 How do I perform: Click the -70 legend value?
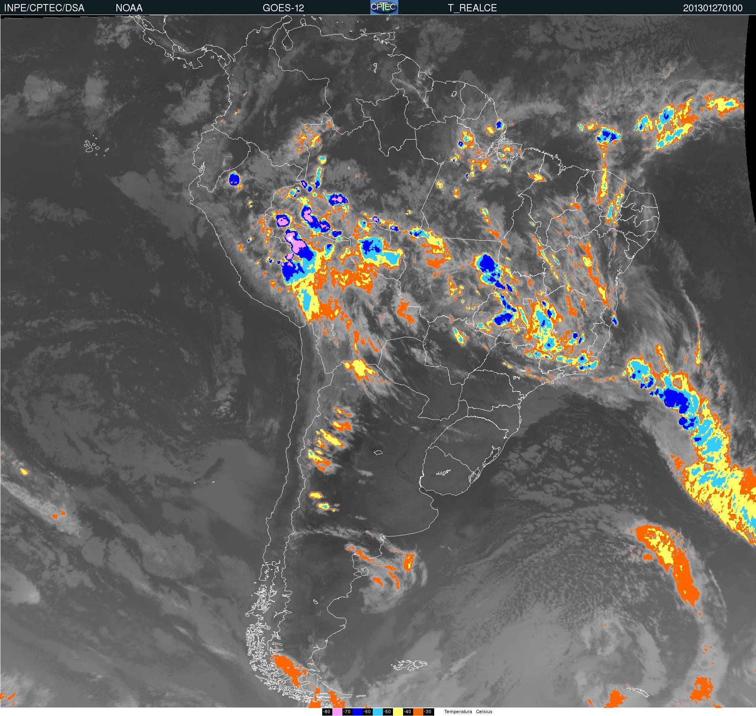347,712
